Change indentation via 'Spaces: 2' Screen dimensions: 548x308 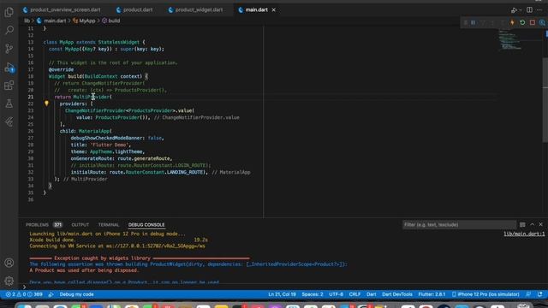coord(313,294)
